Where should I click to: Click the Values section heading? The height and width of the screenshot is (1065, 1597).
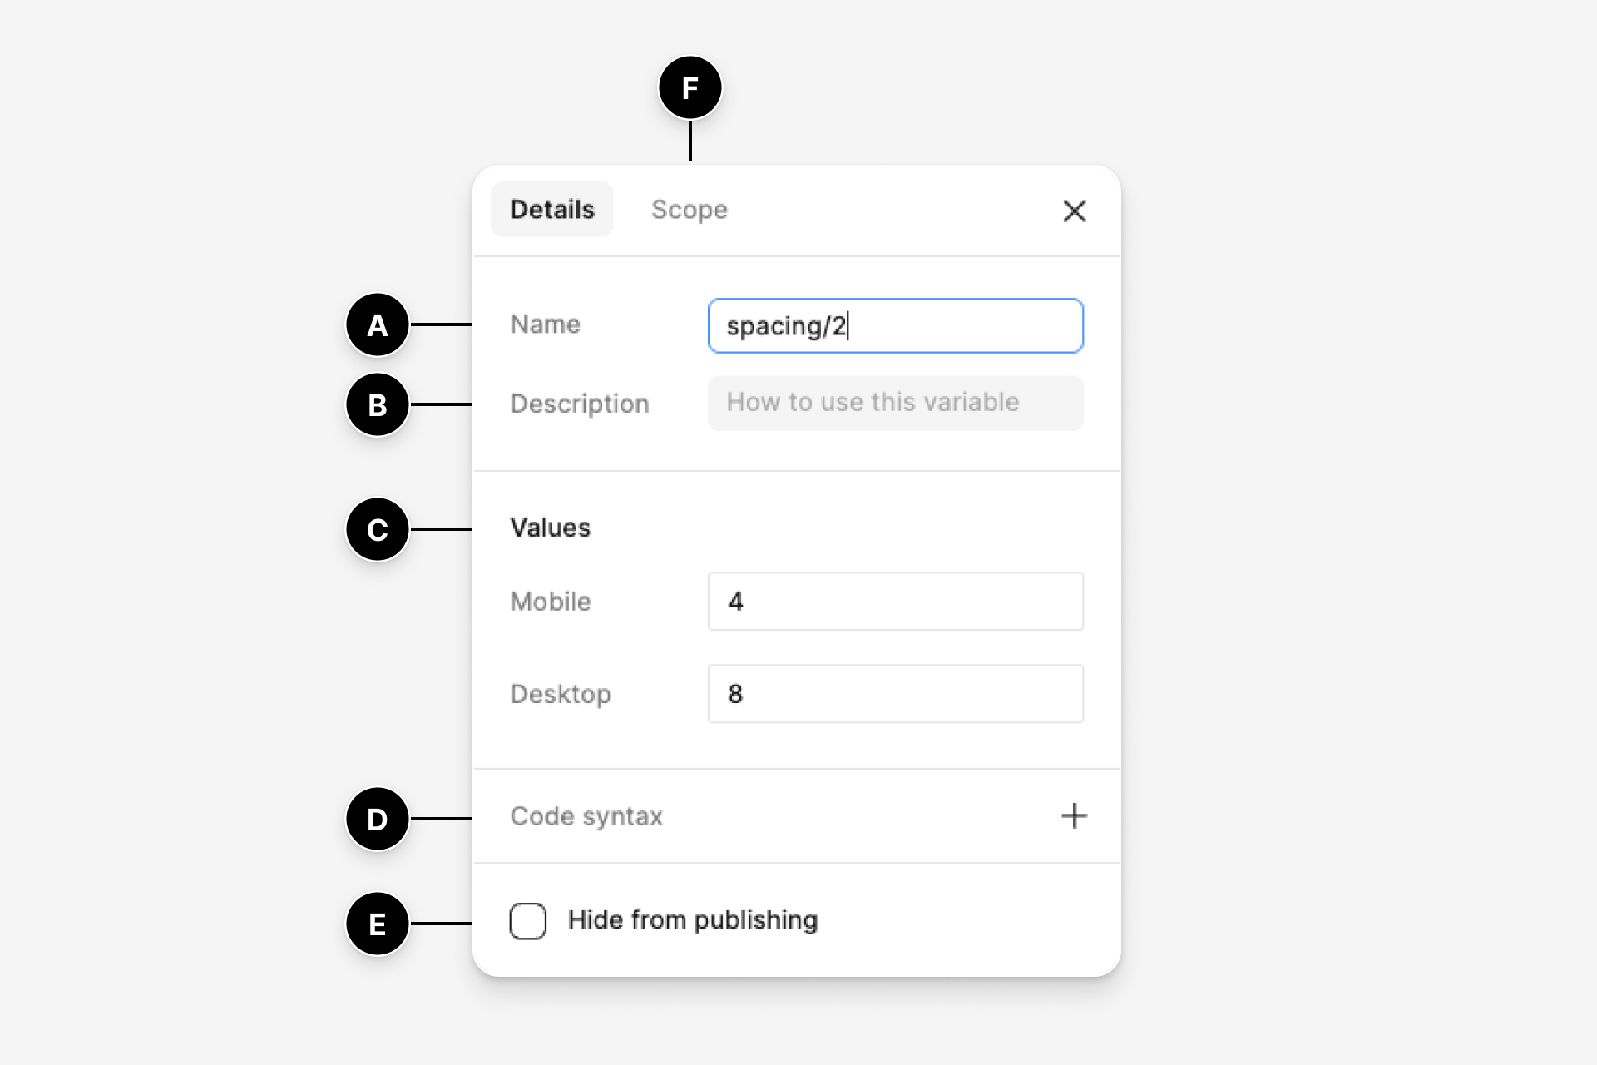[550, 528]
